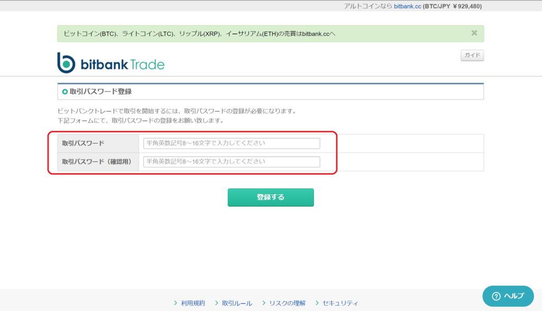Viewport: 542px width, 311px height.
Task: Dismiss the green announcement banner
Action: 474,33
